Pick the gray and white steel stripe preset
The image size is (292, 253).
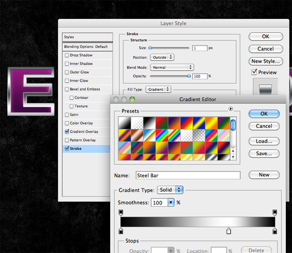[x=211, y=157]
